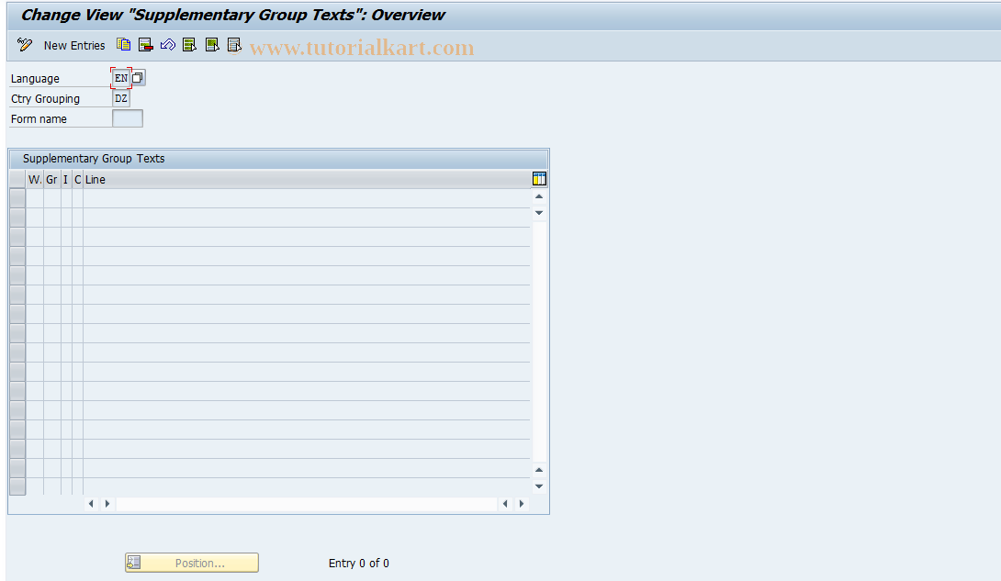Click the Copy As icon

123,45
